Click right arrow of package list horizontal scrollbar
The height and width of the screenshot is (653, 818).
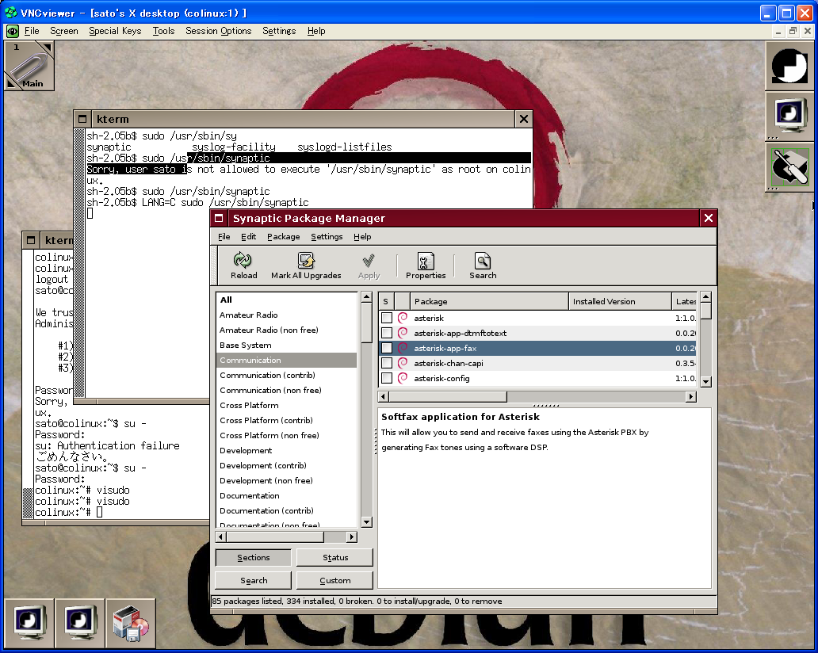coord(690,397)
